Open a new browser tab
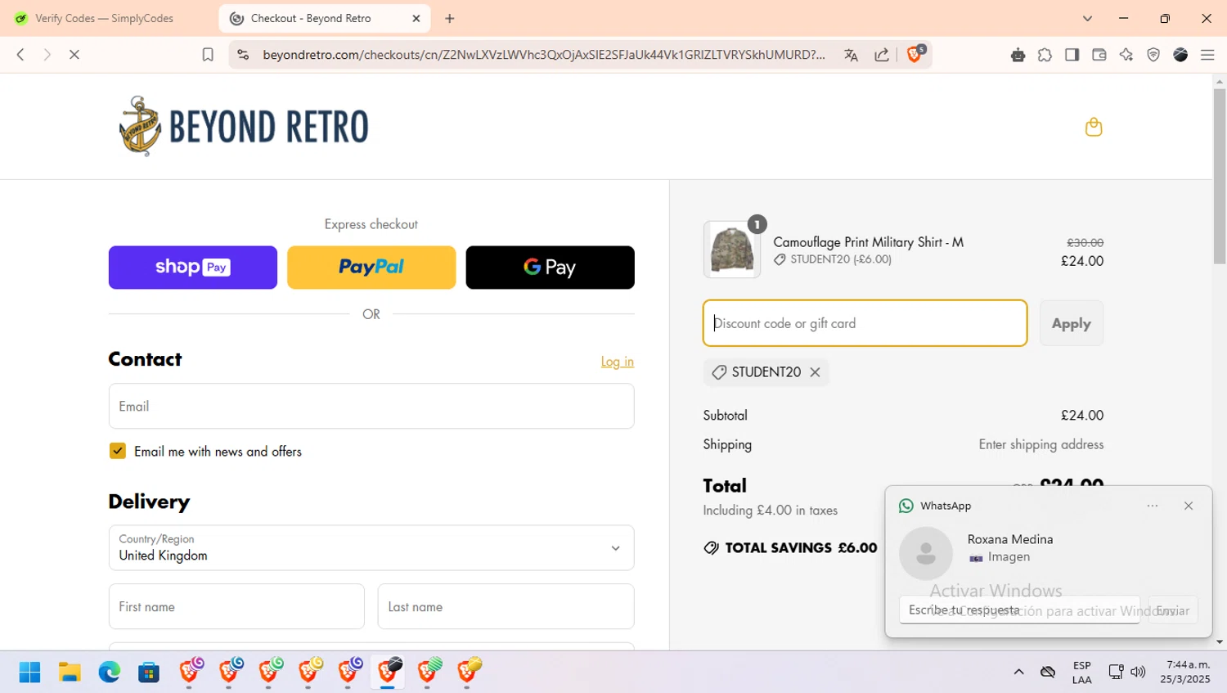Image resolution: width=1227 pixels, height=693 pixels. [449, 18]
